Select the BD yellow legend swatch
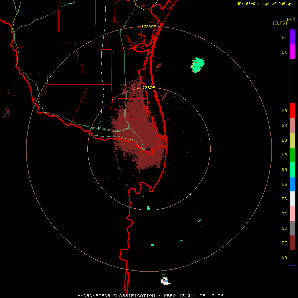 [x=292, y=140]
